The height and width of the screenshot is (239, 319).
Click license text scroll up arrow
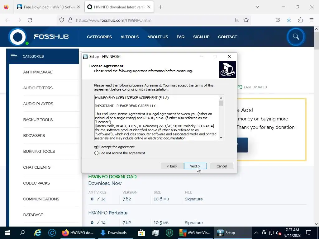tap(221, 98)
